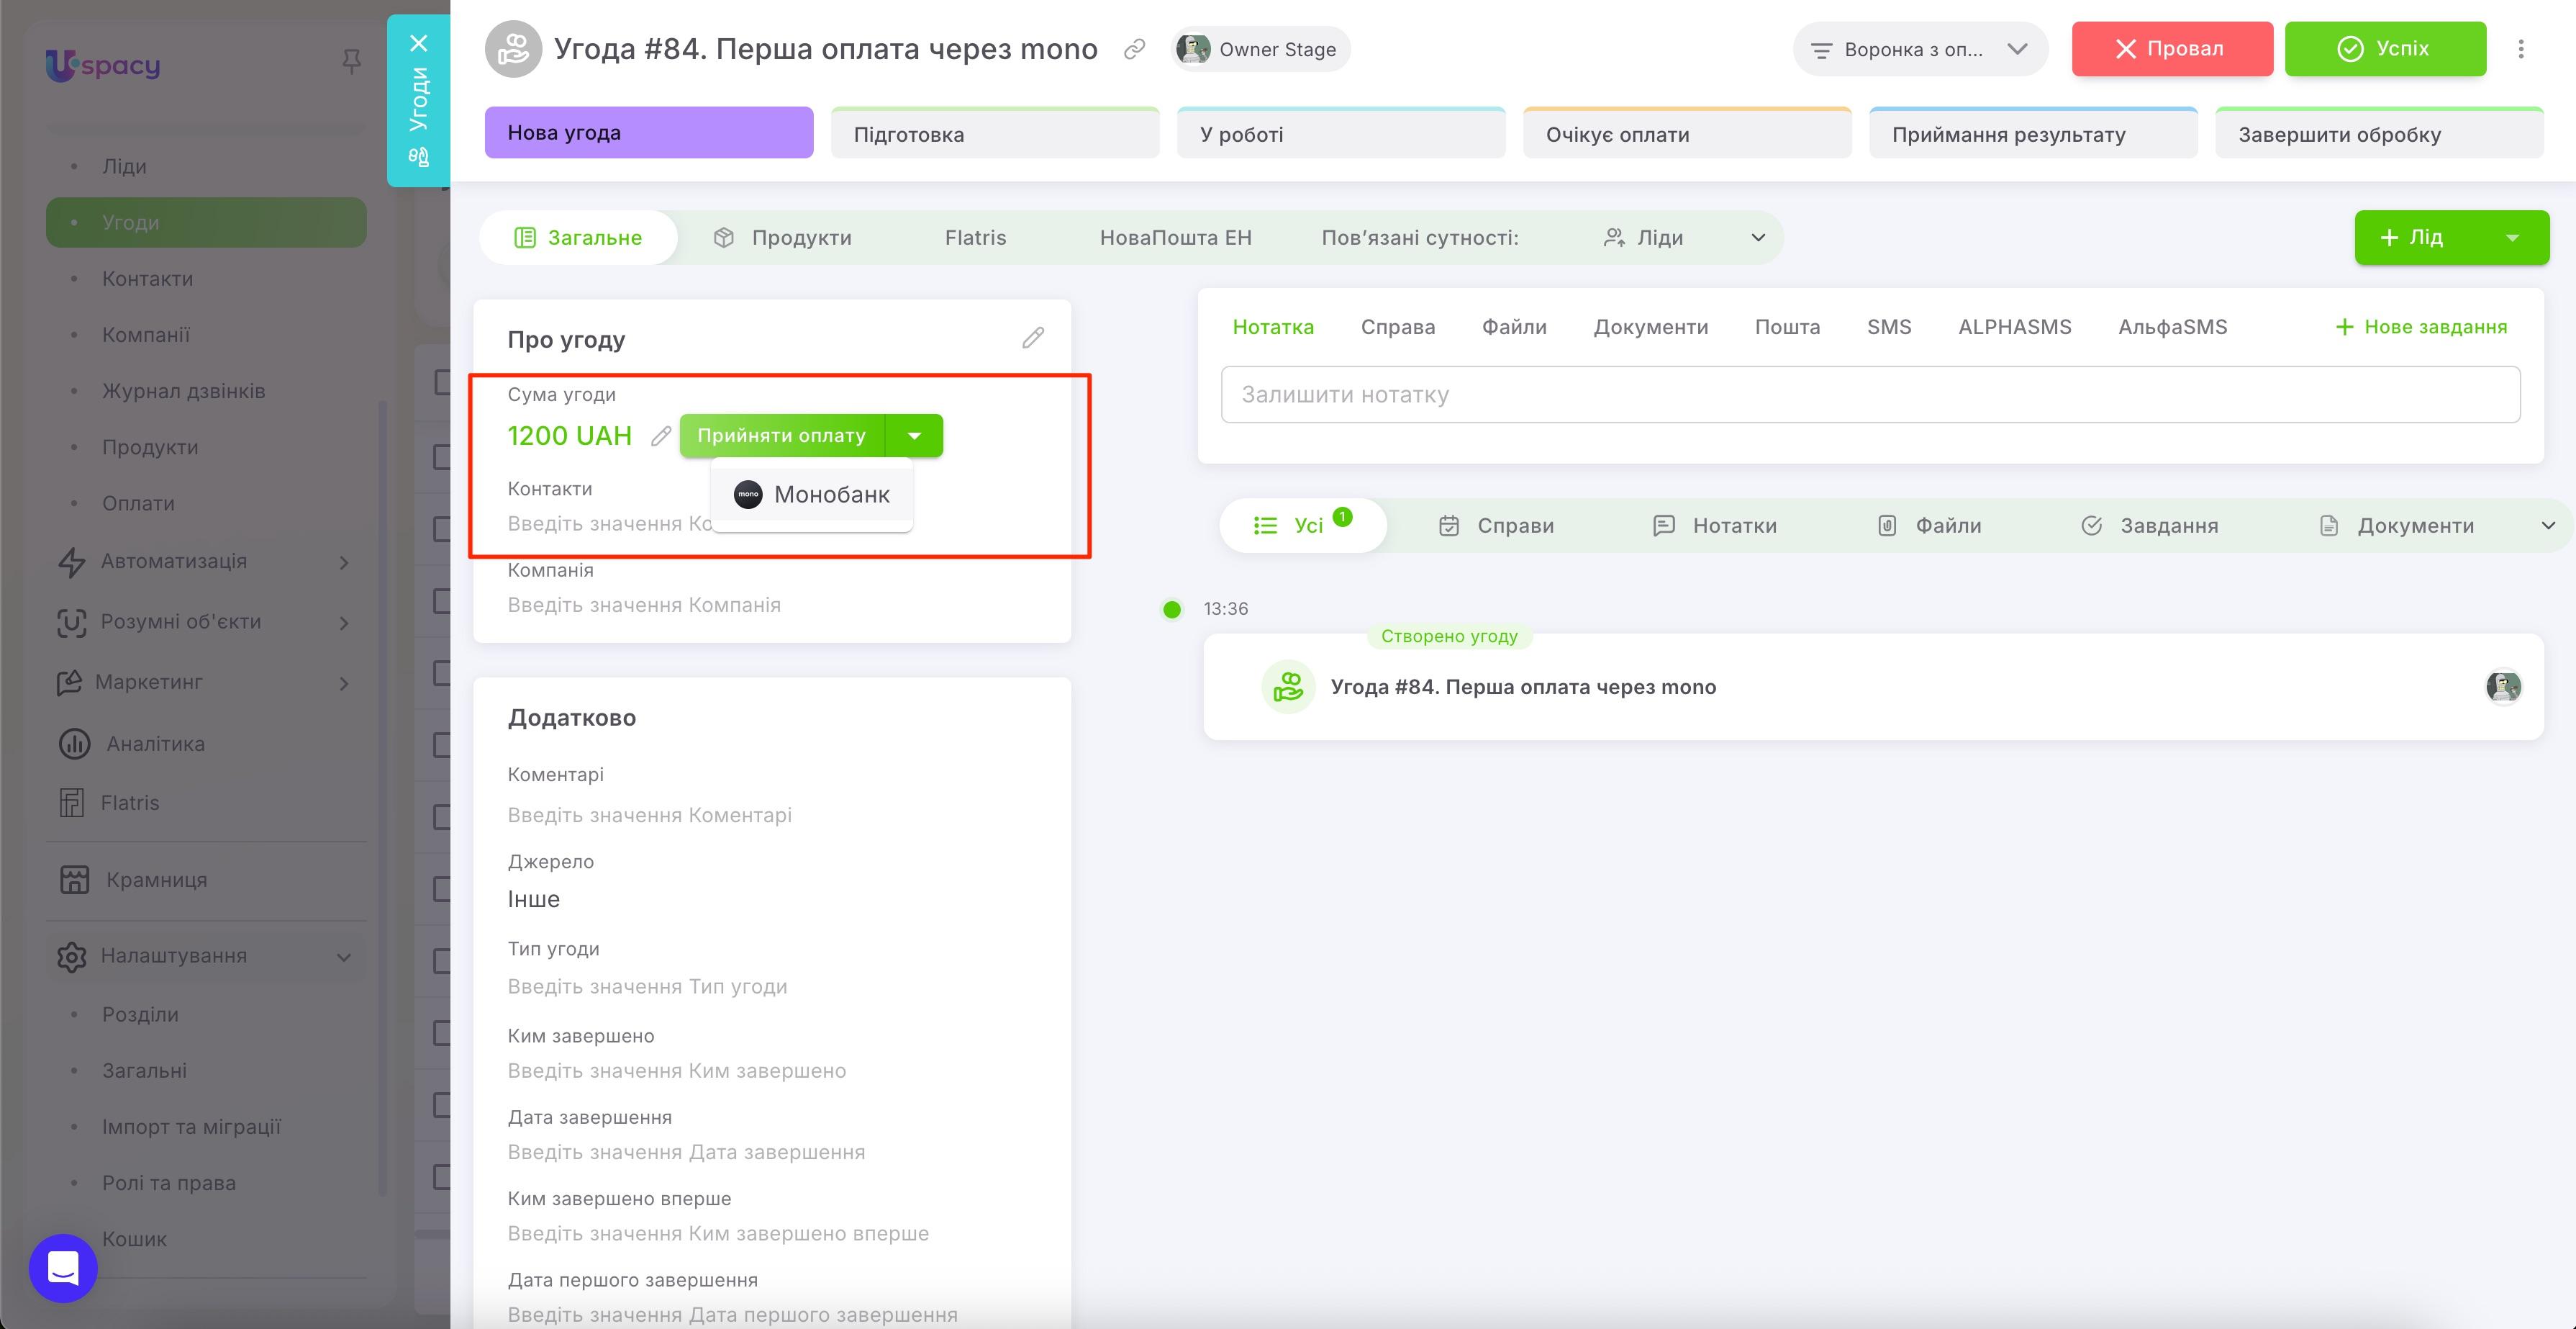Click the pencil icon in Про угоду
This screenshot has width=2576, height=1329.
click(x=1033, y=338)
